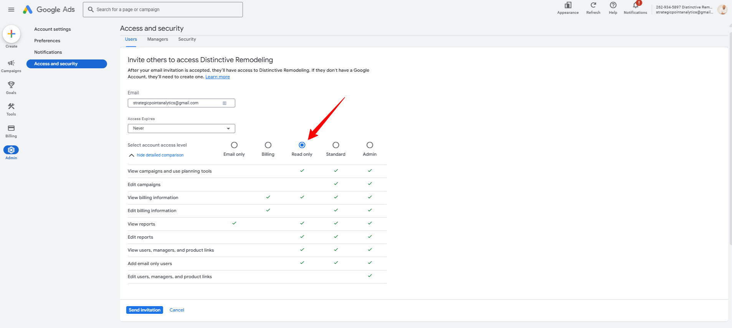Click the 'View reports' row label
Image resolution: width=732 pixels, height=328 pixels.
click(141, 224)
